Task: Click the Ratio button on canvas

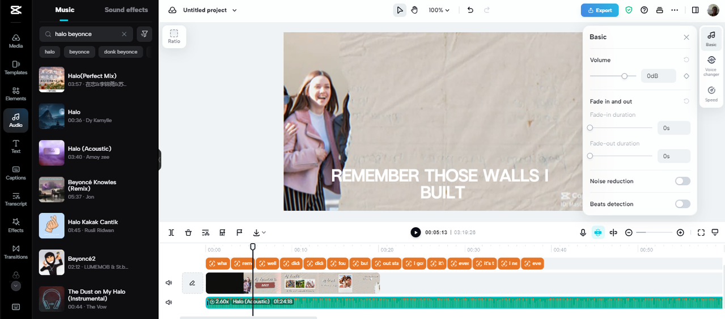Action: point(174,36)
